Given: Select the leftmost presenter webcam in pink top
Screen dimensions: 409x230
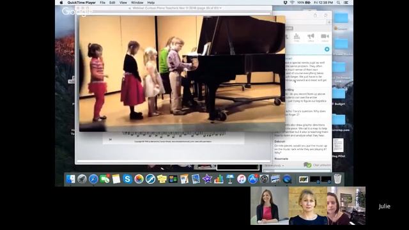Looking at the screenshot, I should (x=270, y=206).
